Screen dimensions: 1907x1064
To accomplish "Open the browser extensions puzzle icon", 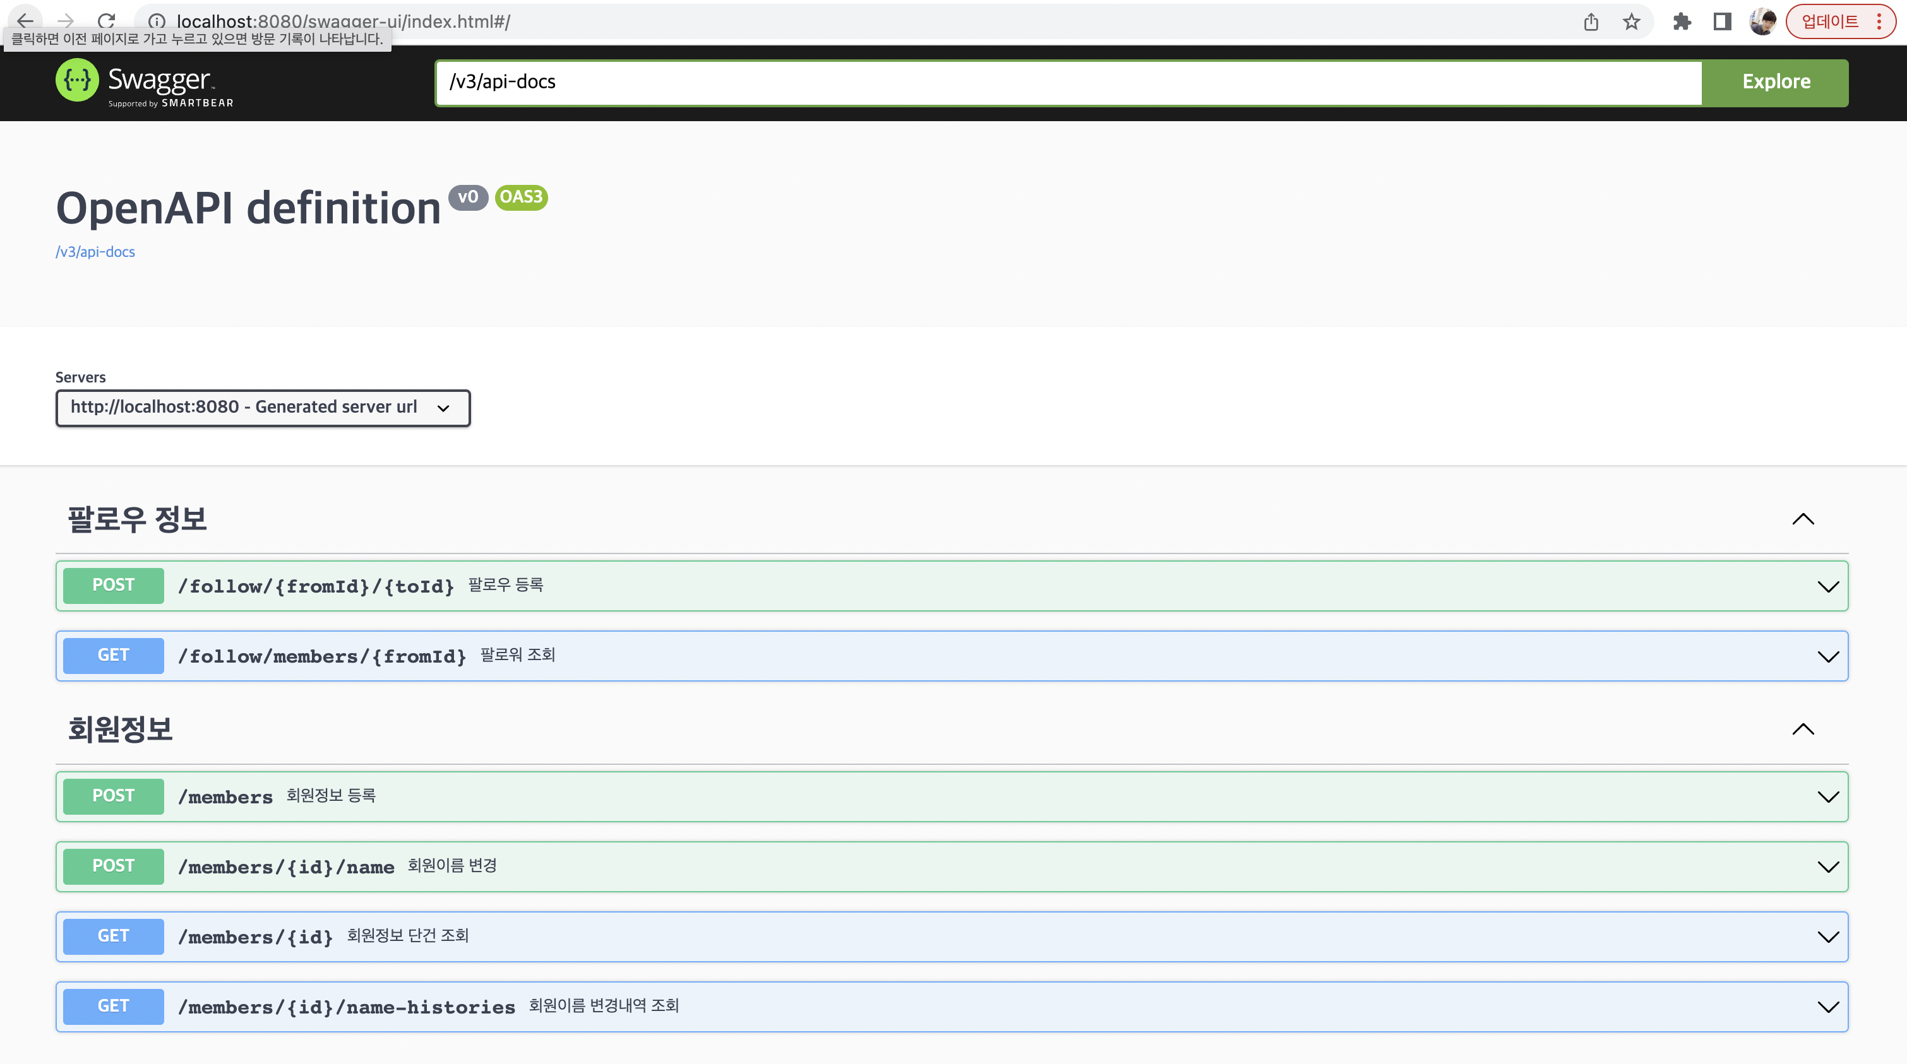I will click(1682, 21).
